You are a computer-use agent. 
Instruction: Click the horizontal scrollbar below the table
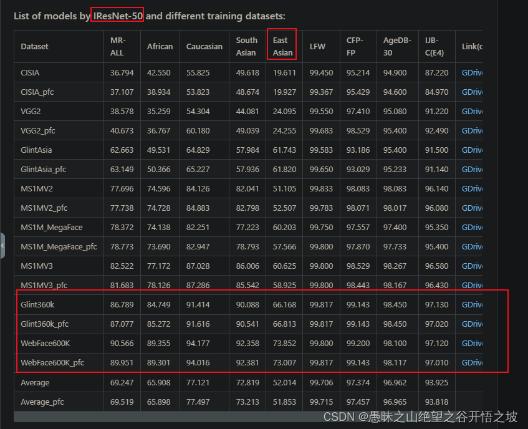(x=248, y=417)
